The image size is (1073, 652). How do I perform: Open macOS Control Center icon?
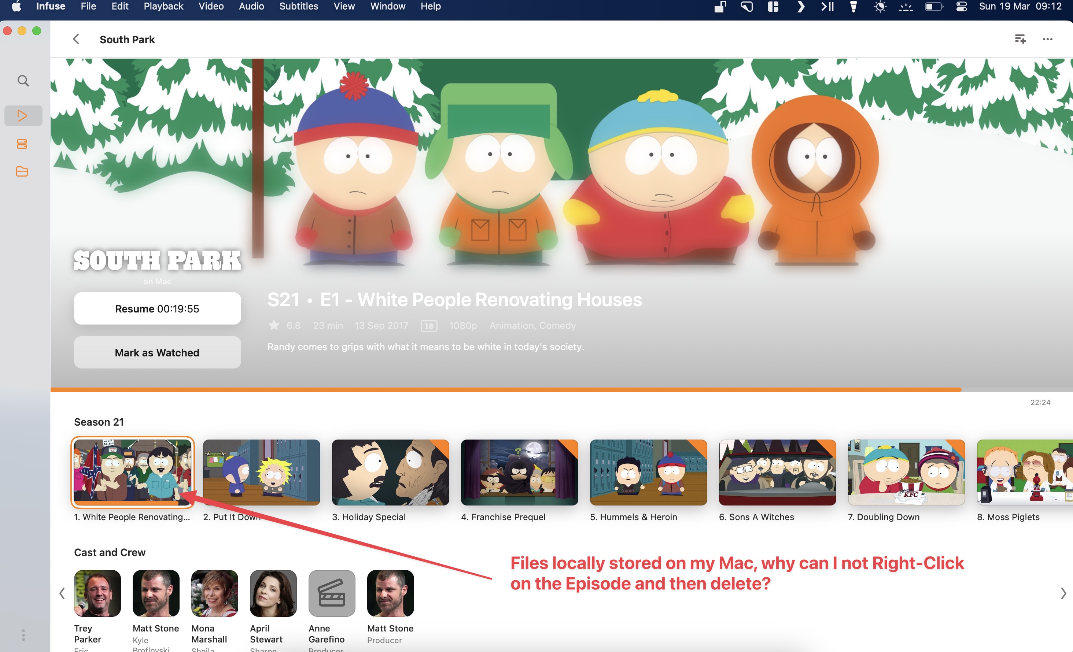click(x=961, y=7)
